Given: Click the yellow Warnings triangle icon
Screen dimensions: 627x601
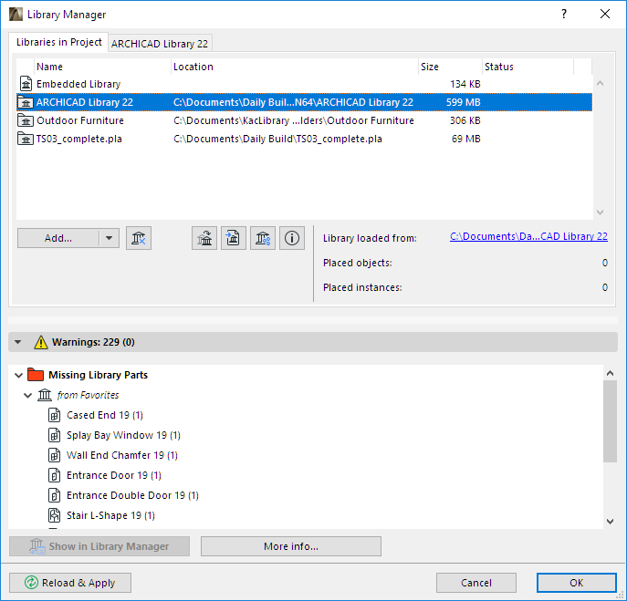Looking at the screenshot, I should (x=41, y=343).
